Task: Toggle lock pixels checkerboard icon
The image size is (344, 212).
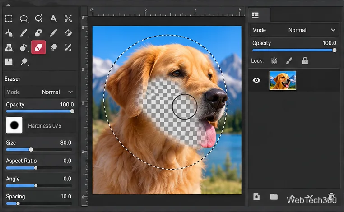Action: coord(274,61)
